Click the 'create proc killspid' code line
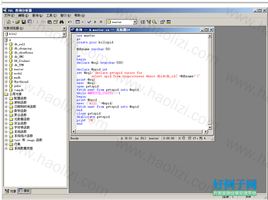 pyautogui.click(x=95, y=42)
